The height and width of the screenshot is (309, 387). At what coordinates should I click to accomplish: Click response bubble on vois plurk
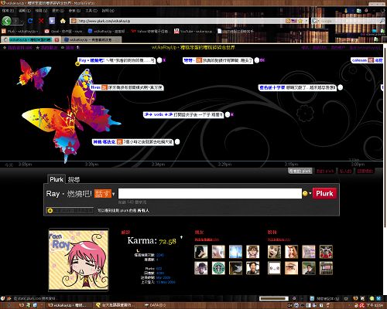point(228,114)
